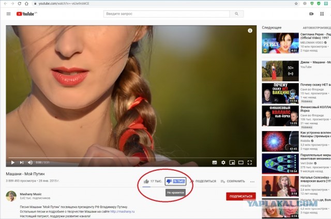Click 'Следующее' up next heading
The image size is (331, 219).
click(272, 27)
